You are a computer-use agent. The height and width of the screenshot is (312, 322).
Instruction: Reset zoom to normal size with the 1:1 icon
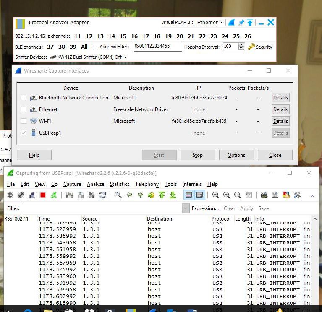[x=237, y=195]
